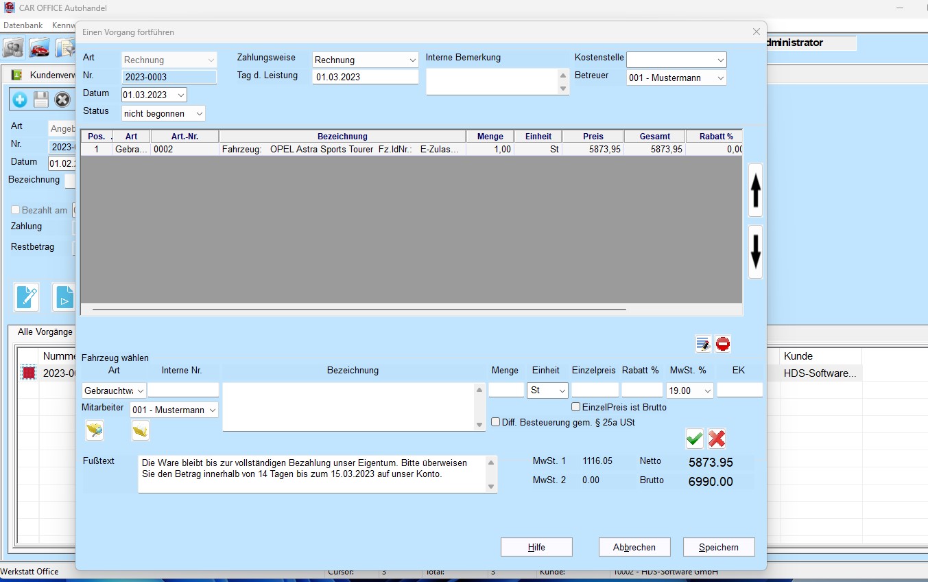Open the Datenbank menu
Screen dimensions: 928x582
(23, 25)
